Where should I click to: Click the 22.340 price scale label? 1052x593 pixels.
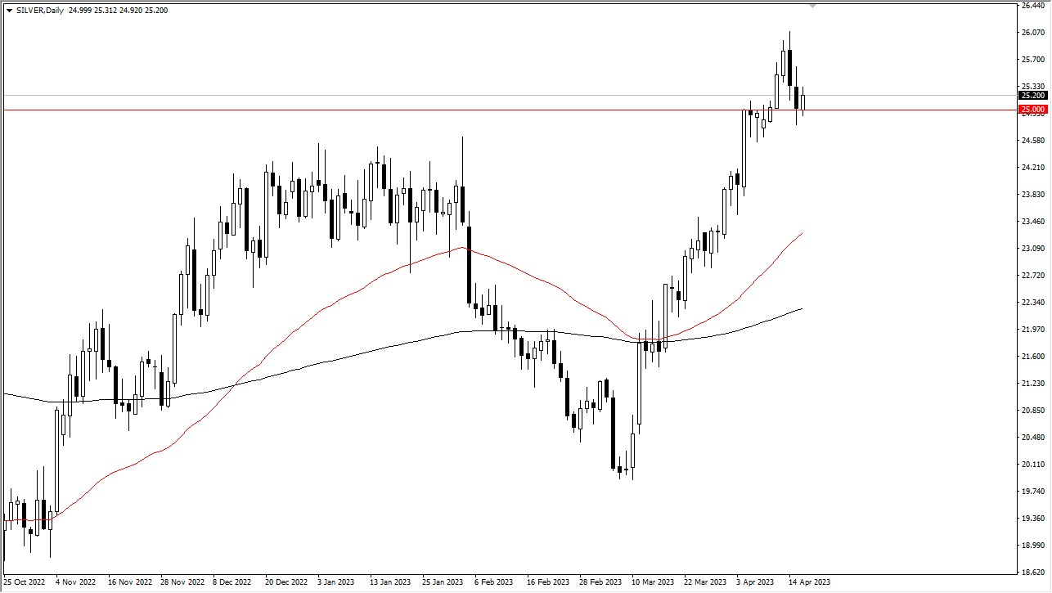1032,303
